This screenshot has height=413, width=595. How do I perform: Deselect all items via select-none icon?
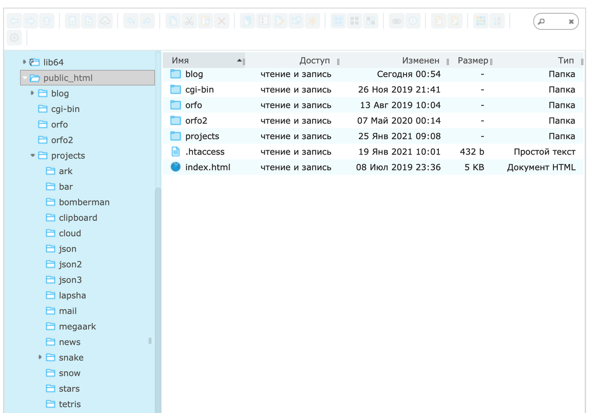(x=355, y=21)
